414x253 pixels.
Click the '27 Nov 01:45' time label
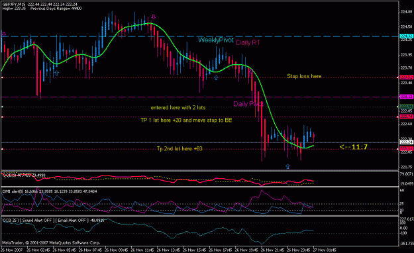tap(325, 250)
